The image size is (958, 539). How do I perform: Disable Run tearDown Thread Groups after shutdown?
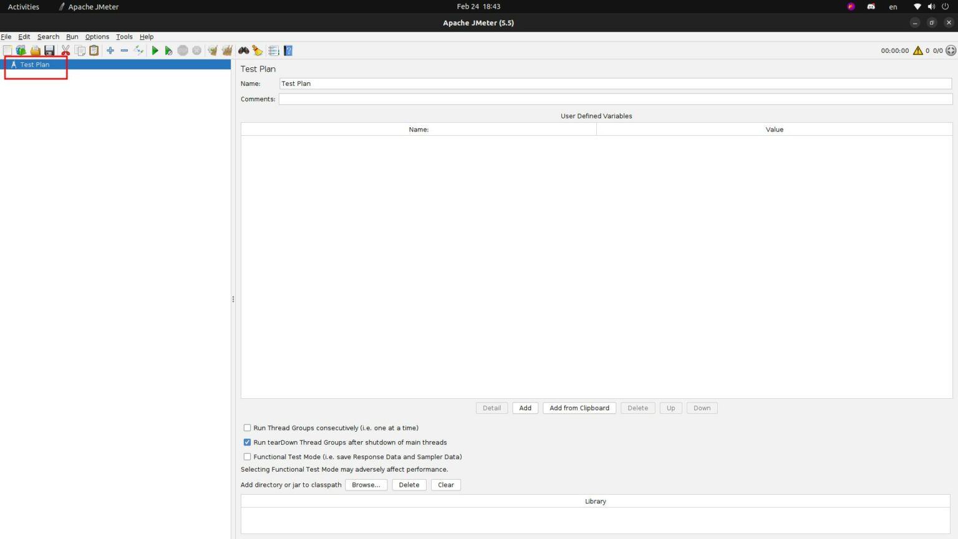click(x=247, y=442)
